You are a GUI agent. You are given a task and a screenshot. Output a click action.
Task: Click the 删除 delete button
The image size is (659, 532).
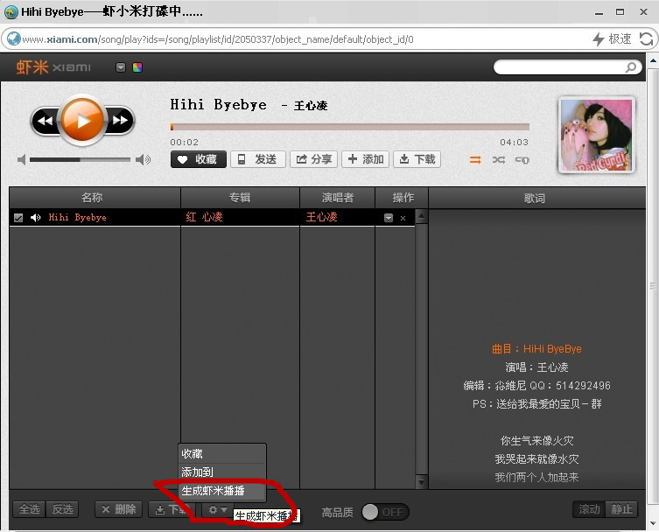point(119,509)
